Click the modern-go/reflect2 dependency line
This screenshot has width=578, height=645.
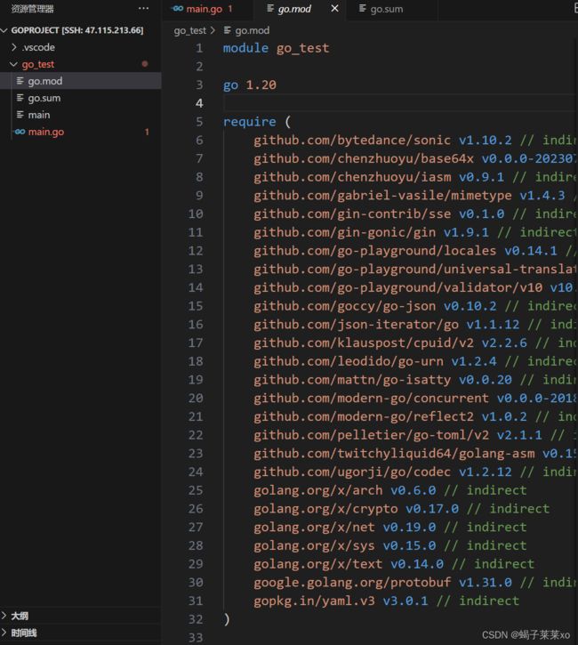click(x=415, y=416)
